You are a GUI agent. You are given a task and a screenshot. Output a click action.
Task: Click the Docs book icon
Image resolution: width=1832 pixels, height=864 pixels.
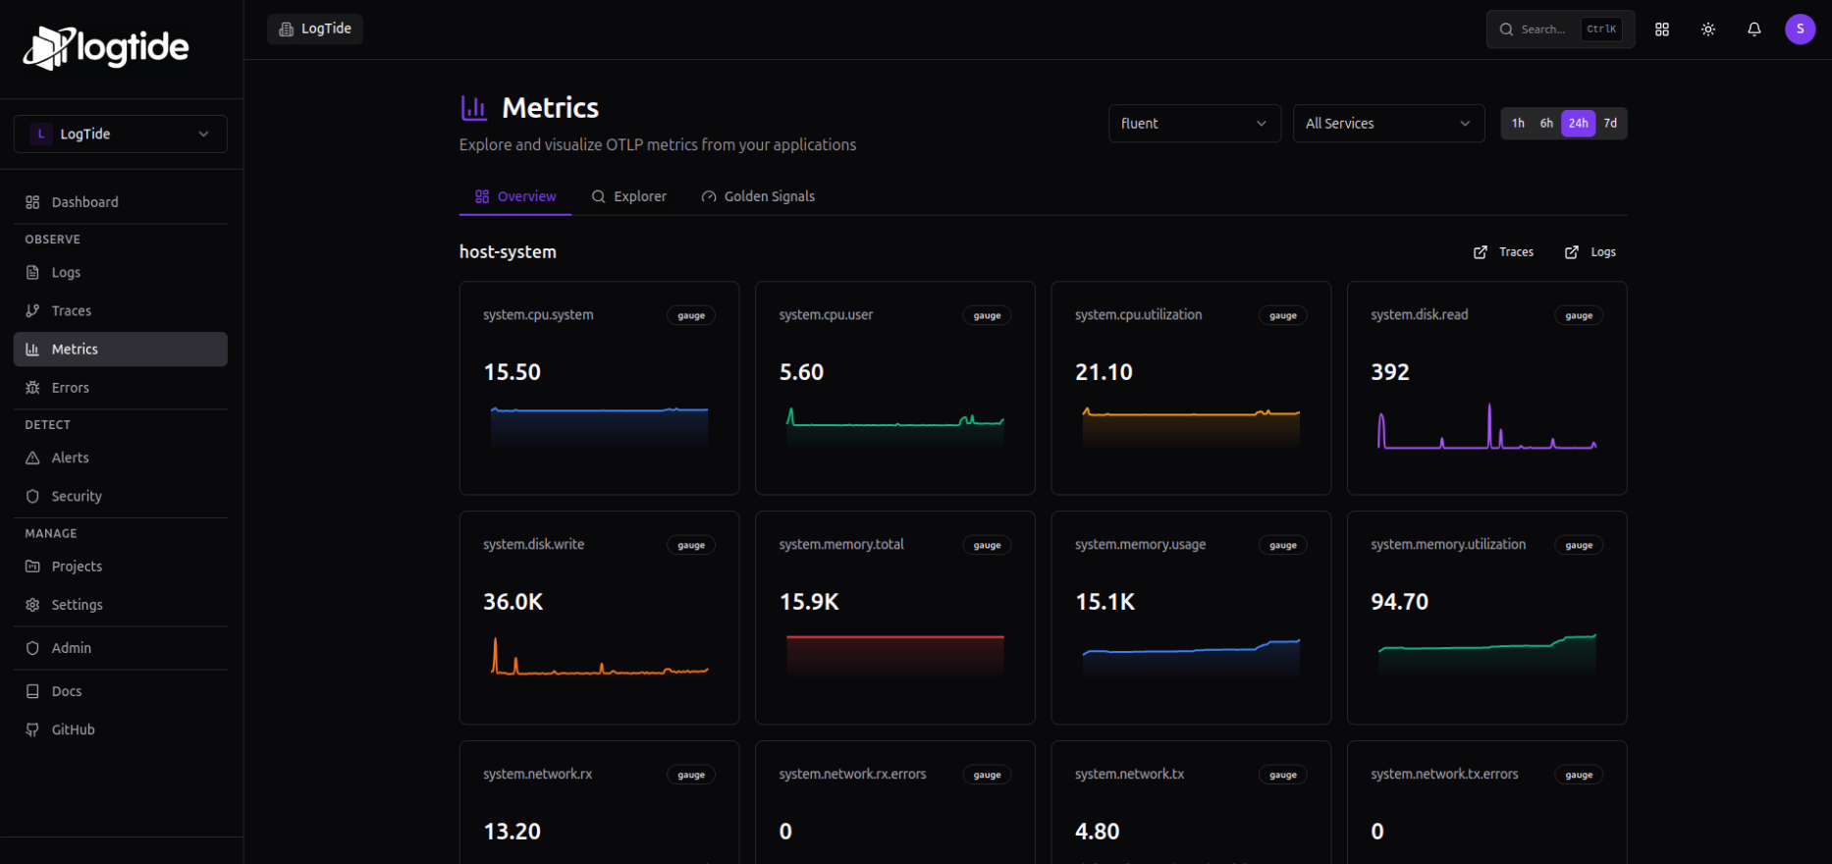32,691
